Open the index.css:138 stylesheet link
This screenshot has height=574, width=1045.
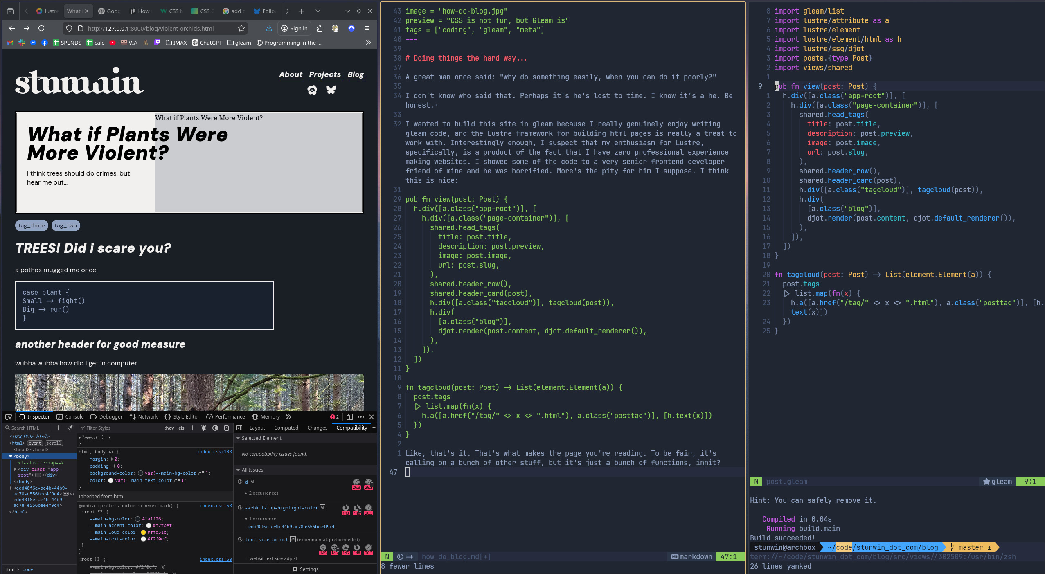(214, 452)
